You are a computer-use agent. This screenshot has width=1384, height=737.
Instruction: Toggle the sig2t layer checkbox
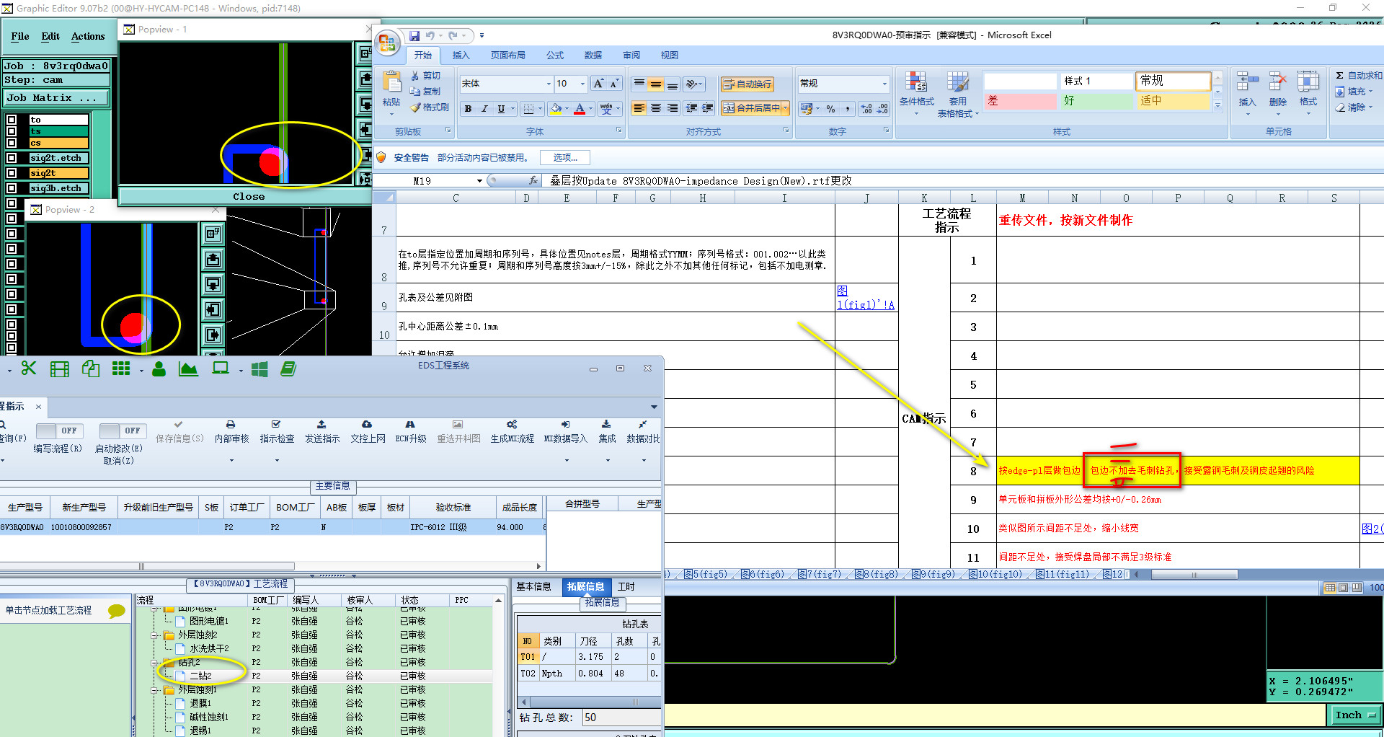point(12,173)
